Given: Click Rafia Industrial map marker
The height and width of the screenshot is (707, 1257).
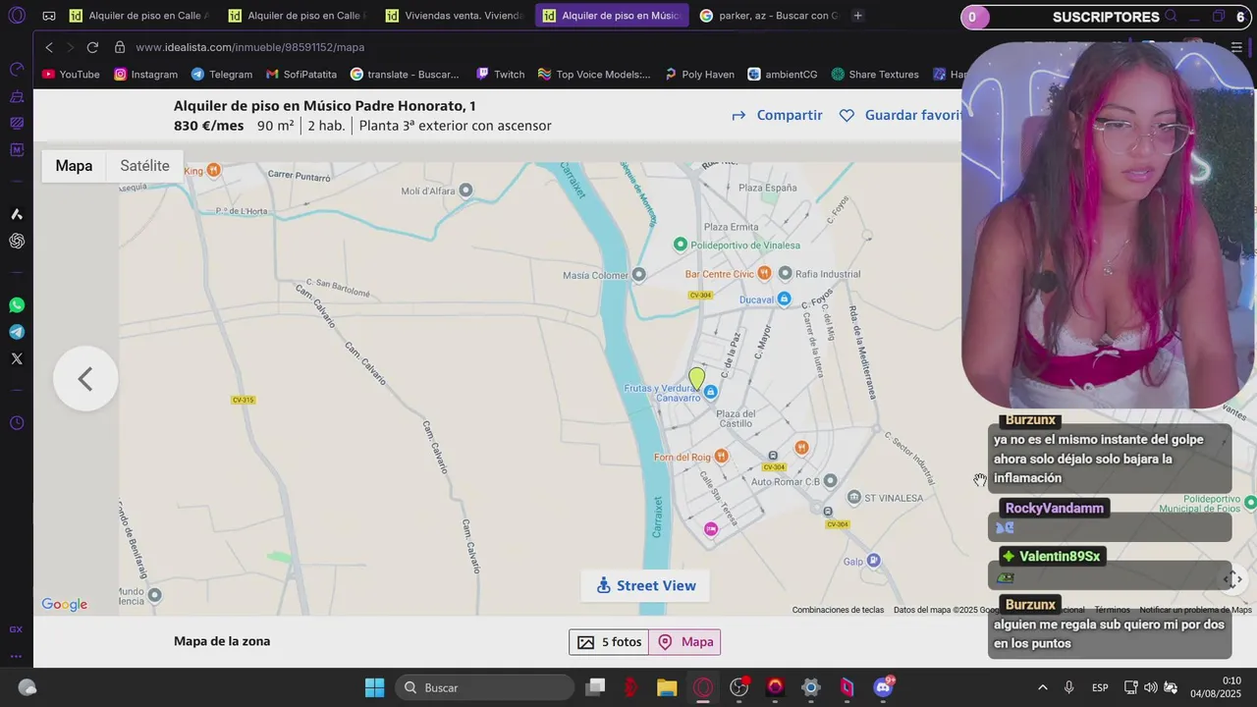Looking at the screenshot, I should coord(785,273).
